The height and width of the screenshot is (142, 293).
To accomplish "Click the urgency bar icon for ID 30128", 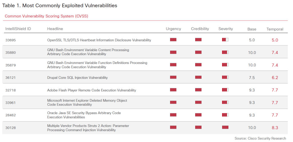I will coord(173,127).
